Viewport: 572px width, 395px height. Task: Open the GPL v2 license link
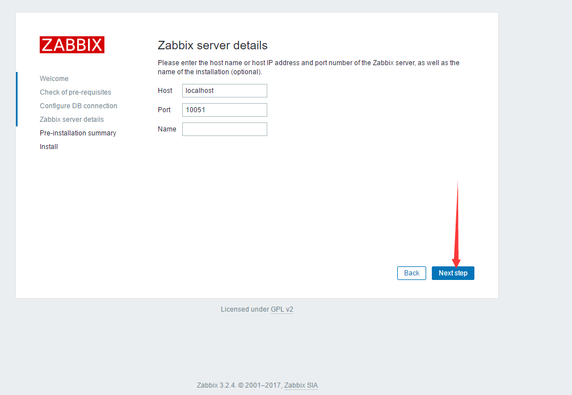click(x=282, y=309)
